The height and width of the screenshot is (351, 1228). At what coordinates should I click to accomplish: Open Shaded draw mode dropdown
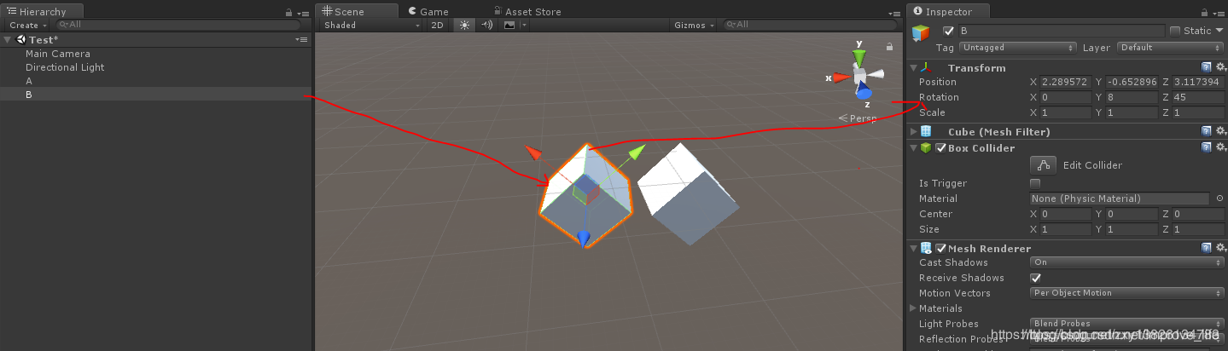click(x=372, y=26)
